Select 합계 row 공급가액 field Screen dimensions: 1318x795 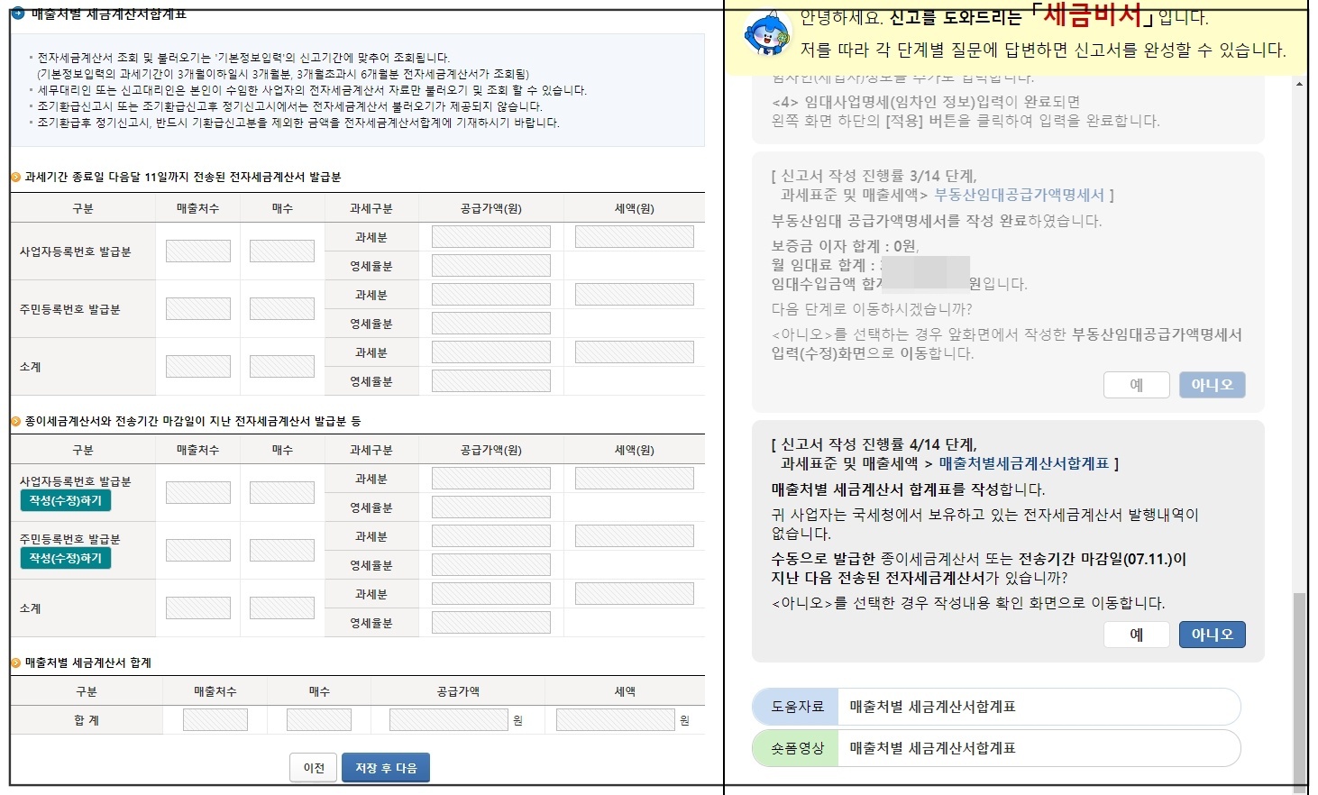[x=449, y=719]
